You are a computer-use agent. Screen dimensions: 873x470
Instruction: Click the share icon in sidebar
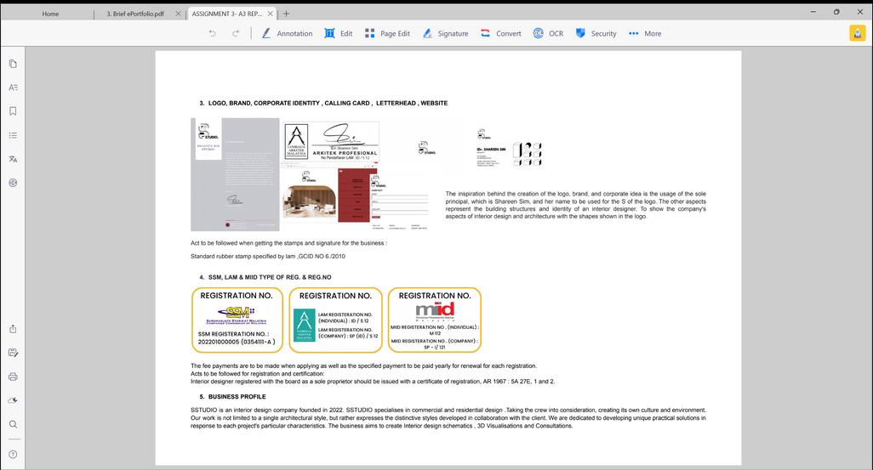click(x=13, y=329)
